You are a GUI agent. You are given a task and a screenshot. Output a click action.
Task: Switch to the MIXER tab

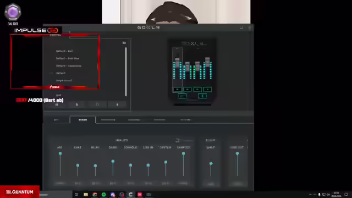[82, 120]
